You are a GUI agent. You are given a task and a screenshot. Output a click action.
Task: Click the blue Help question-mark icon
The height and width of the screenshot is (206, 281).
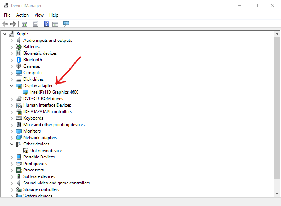pyautogui.click(x=47, y=24)
